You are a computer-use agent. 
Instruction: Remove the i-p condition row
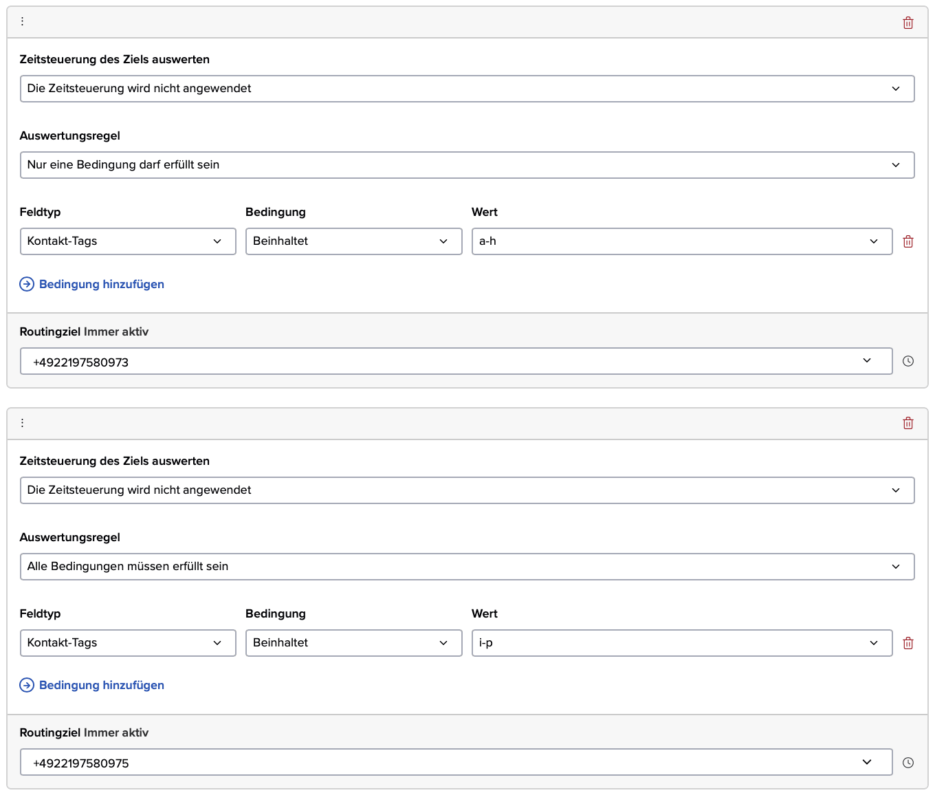(907, 643)
